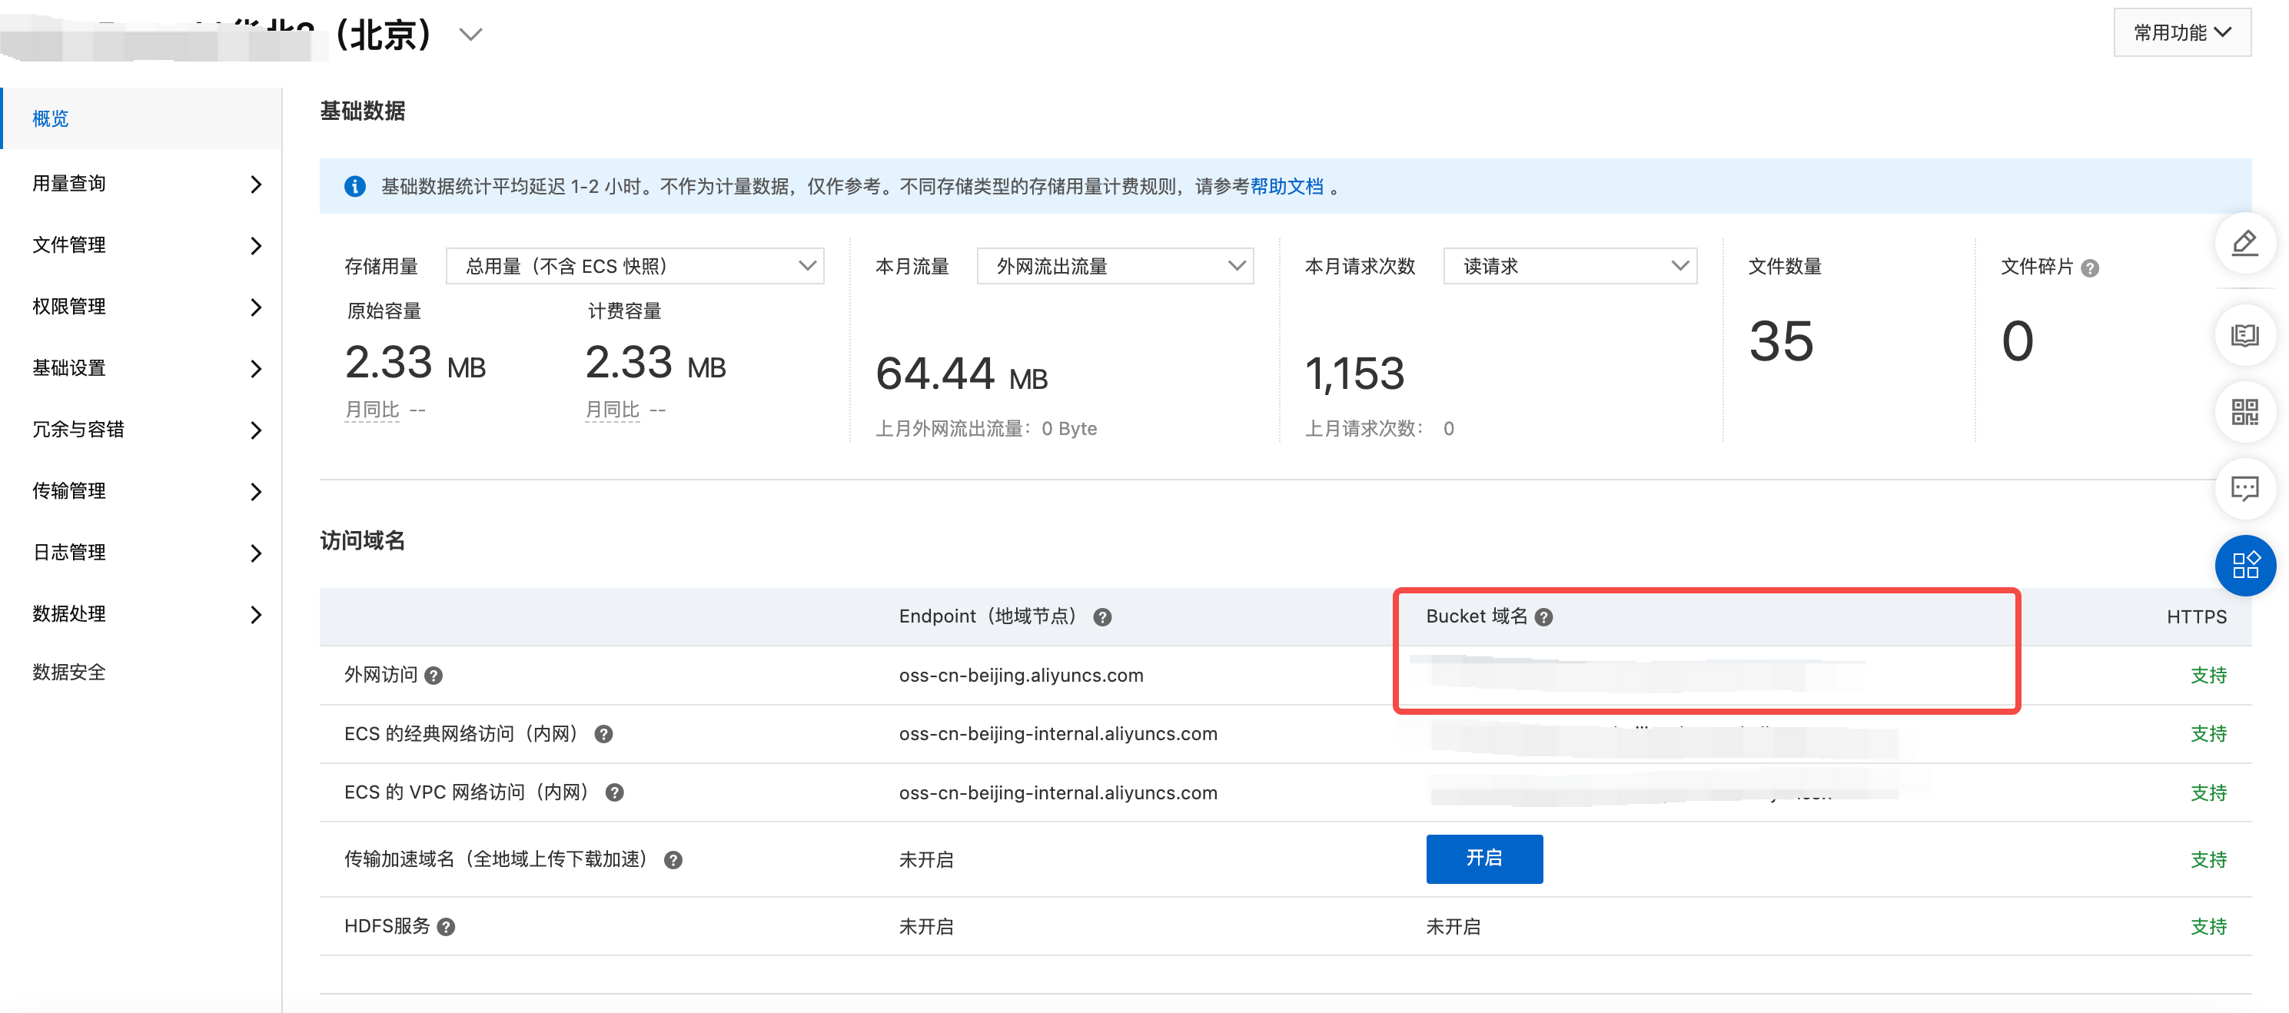Click help icon next to 外网访问
This screenshot has height=1013, width=2289.
point(434,676)
